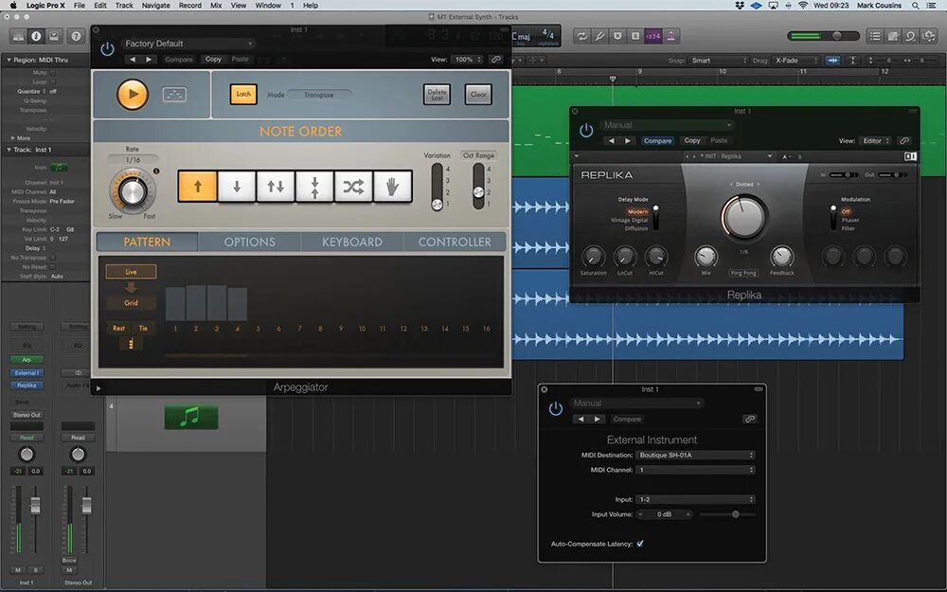Open the Loop Browser button
Image resolution: width=947 pixels, height=592 pixels.
(911, 36)
